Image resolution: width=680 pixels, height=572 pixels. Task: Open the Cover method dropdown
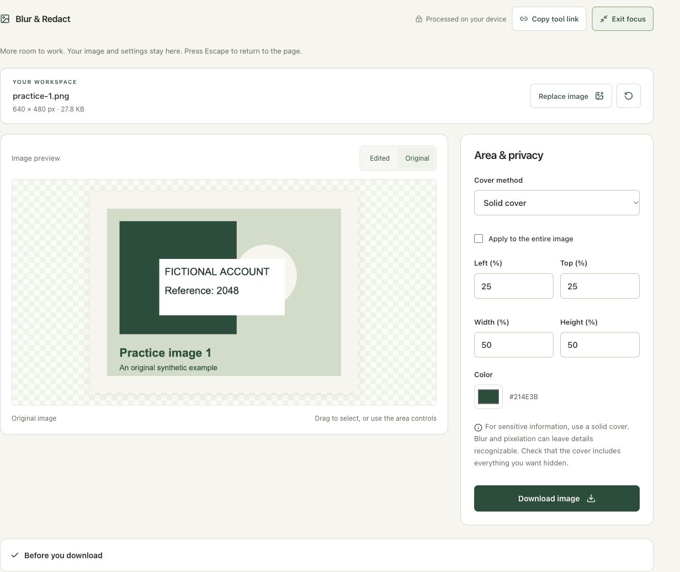(556, 203)
